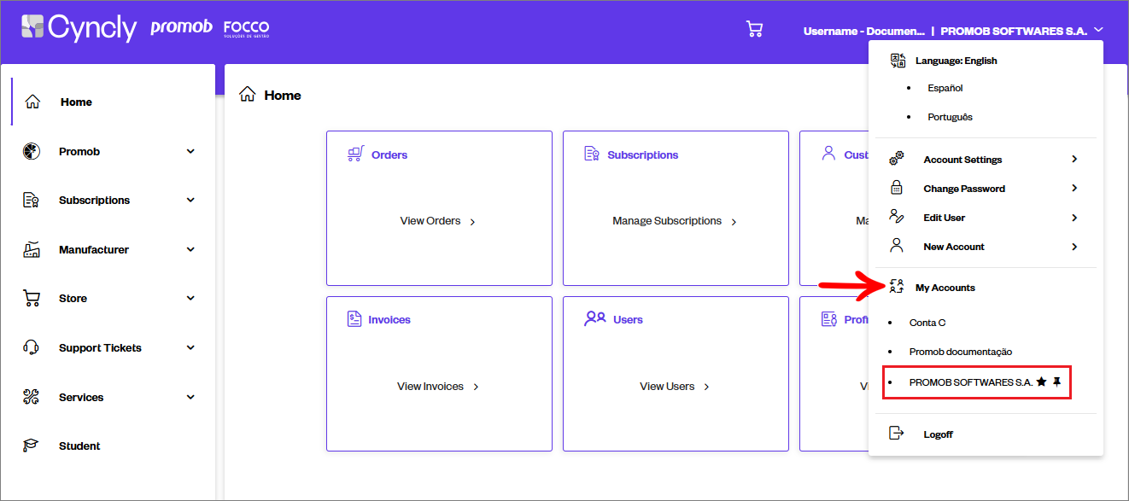1129x501 pixels.
Task: Expand the Support Tickets sidebar chevron
Action: 190,348
